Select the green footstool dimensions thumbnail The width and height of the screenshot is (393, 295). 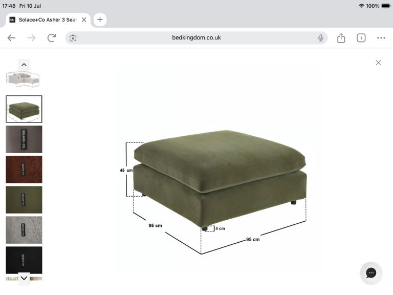pos(24,109)
